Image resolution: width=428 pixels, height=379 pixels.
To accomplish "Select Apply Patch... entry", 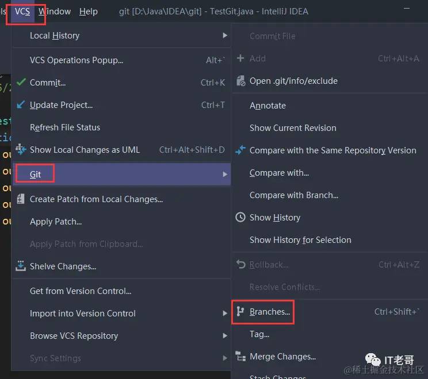I will [122, 222].
